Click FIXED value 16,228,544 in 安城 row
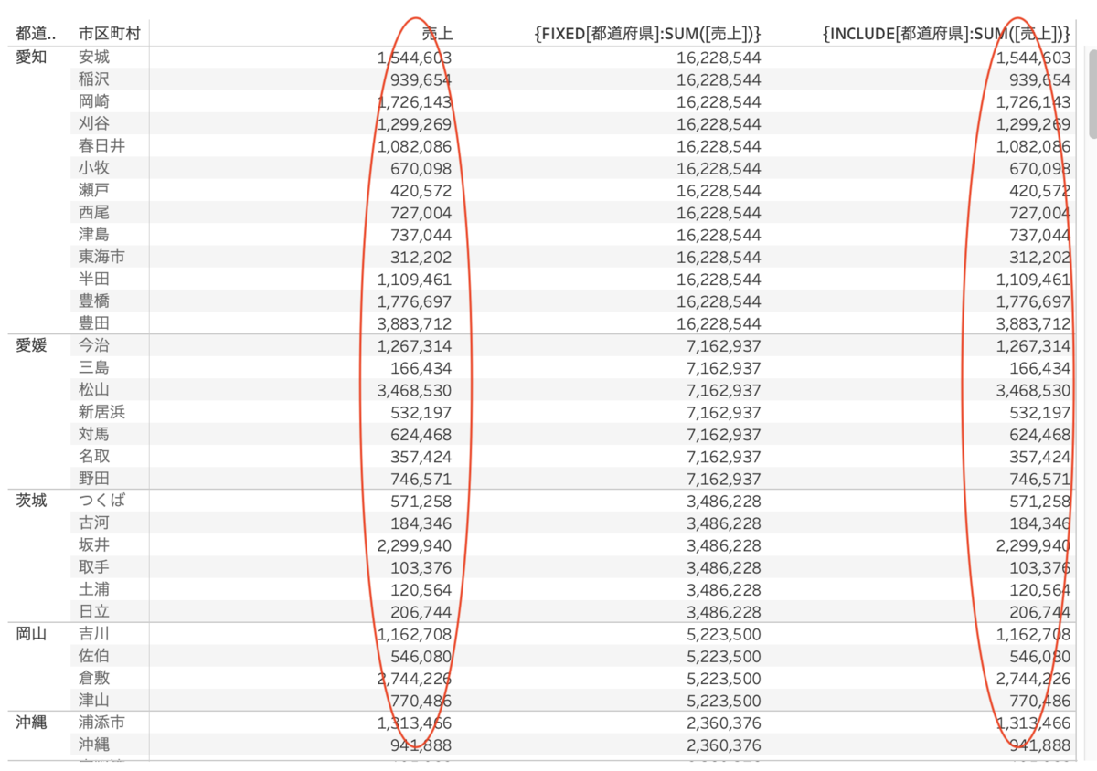The width and height of the screenshot is (1097, 771). (x=719, y=58)
